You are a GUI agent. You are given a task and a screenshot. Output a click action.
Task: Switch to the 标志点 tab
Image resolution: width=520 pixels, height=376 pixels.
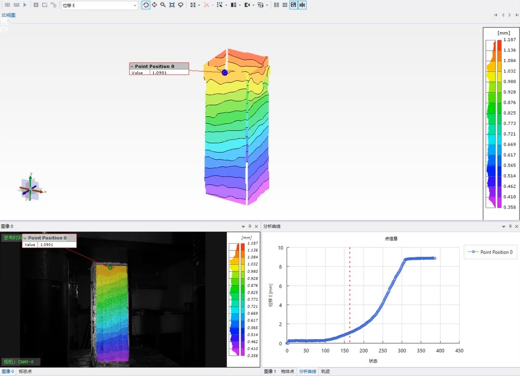(25, 371)
